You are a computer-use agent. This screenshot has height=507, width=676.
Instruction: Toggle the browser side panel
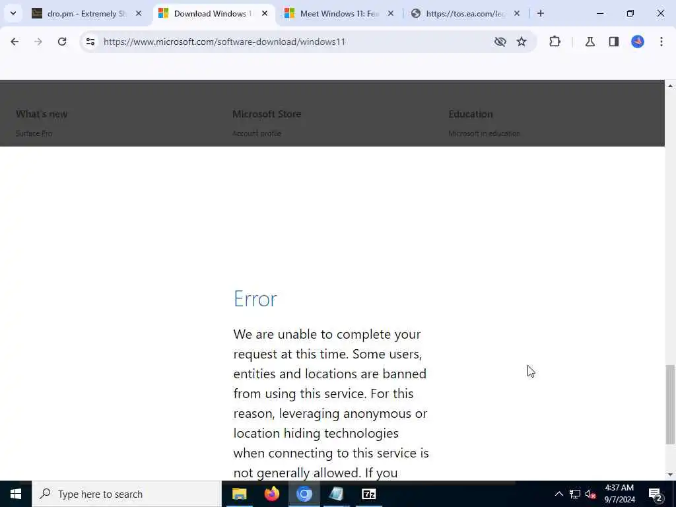point(614,42)
